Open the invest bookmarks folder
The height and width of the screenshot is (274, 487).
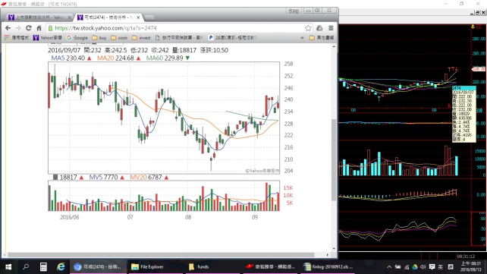click(x=141, y=38)
